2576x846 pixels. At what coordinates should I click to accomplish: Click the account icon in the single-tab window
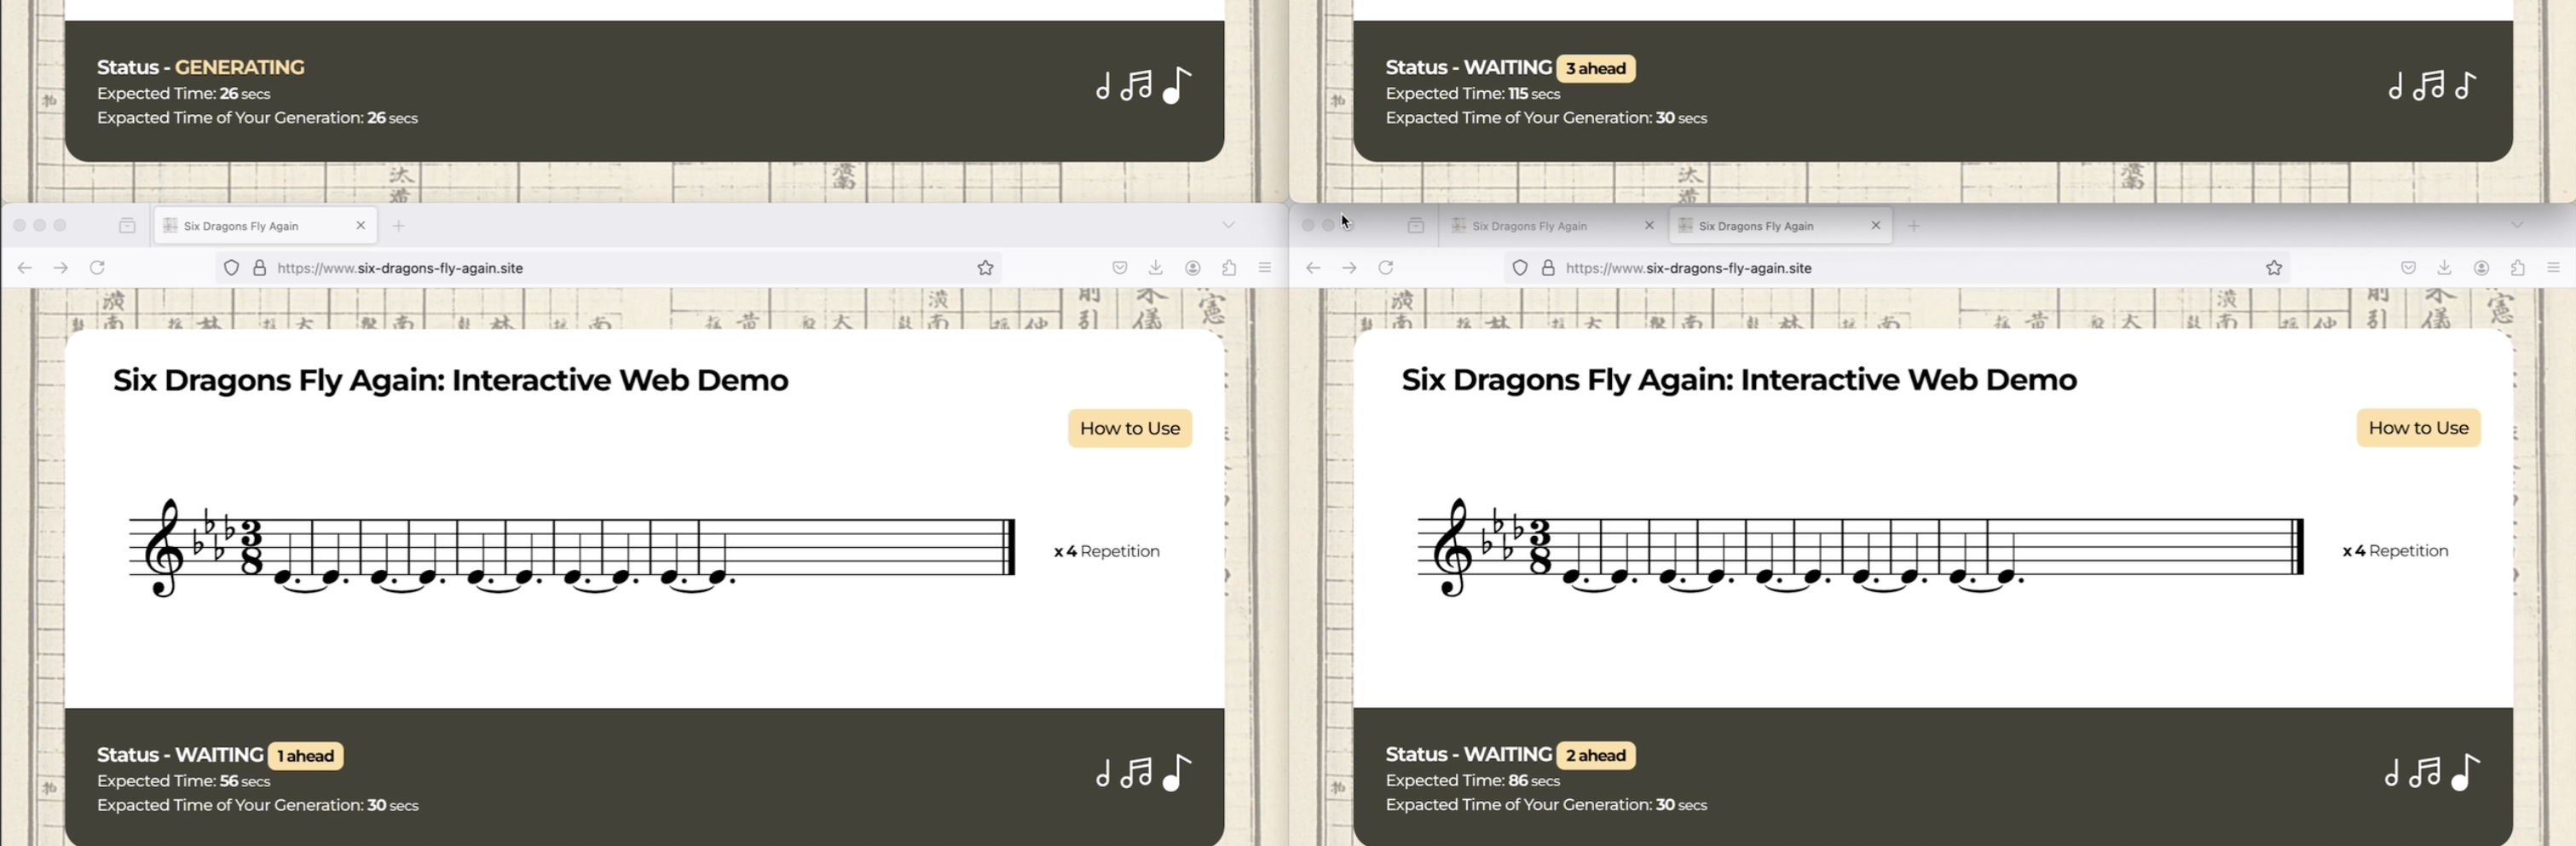coord(1193,268)
